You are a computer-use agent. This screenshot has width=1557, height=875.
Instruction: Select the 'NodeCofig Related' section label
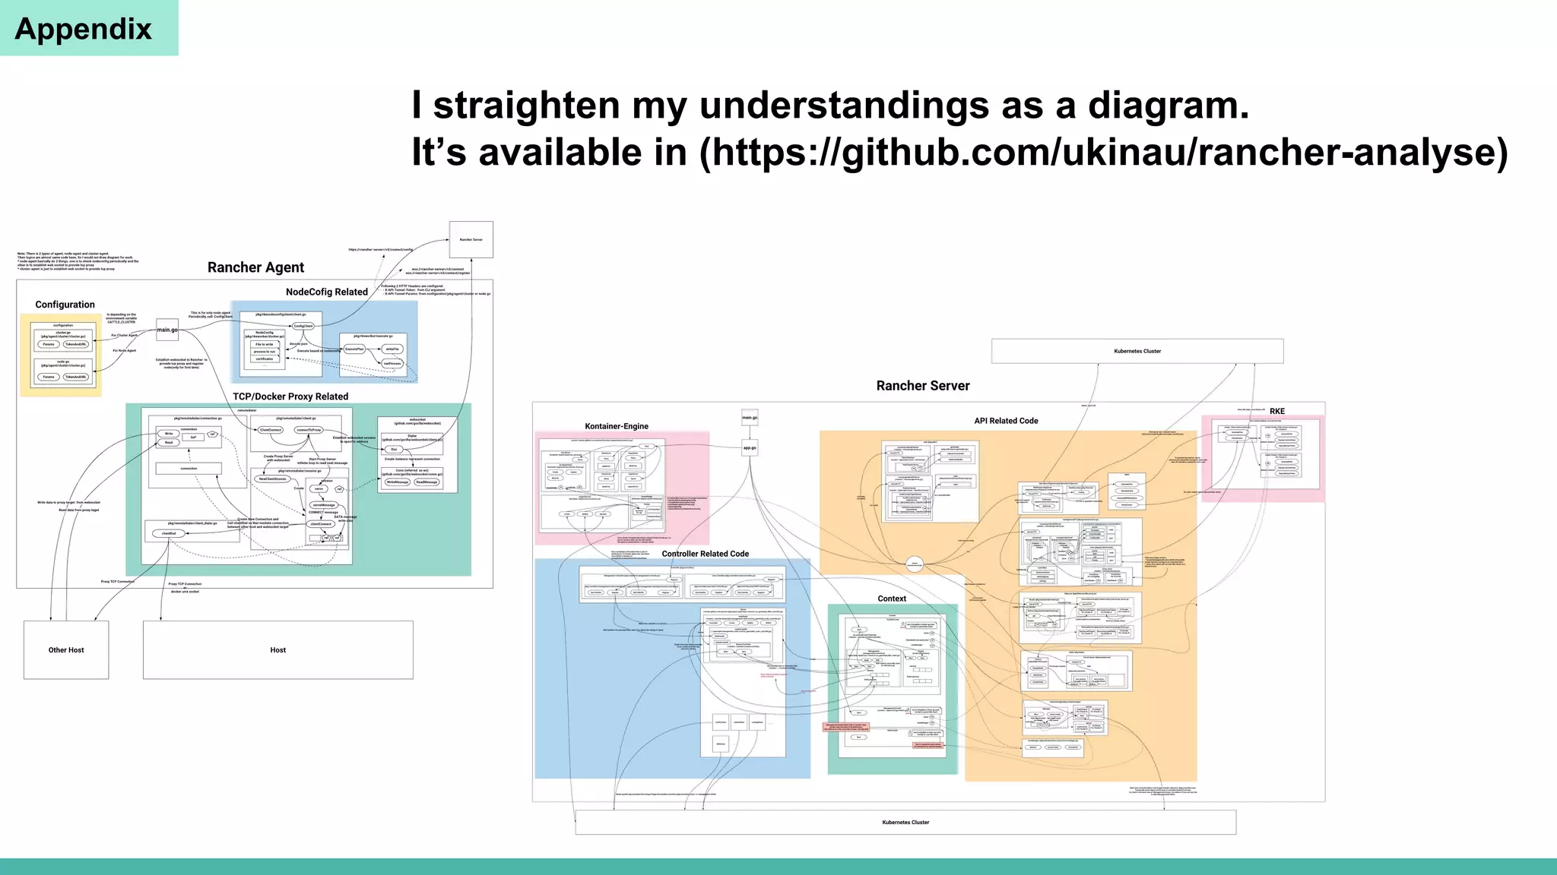point(327,292)
